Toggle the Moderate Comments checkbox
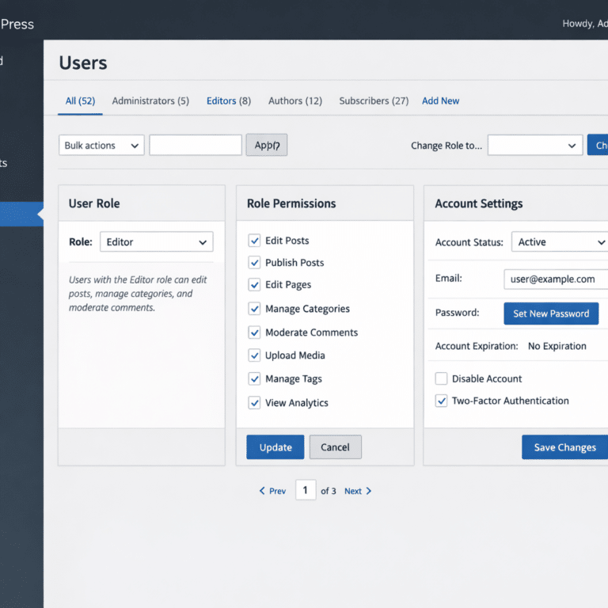608x608 pixels. coord(254,332)
